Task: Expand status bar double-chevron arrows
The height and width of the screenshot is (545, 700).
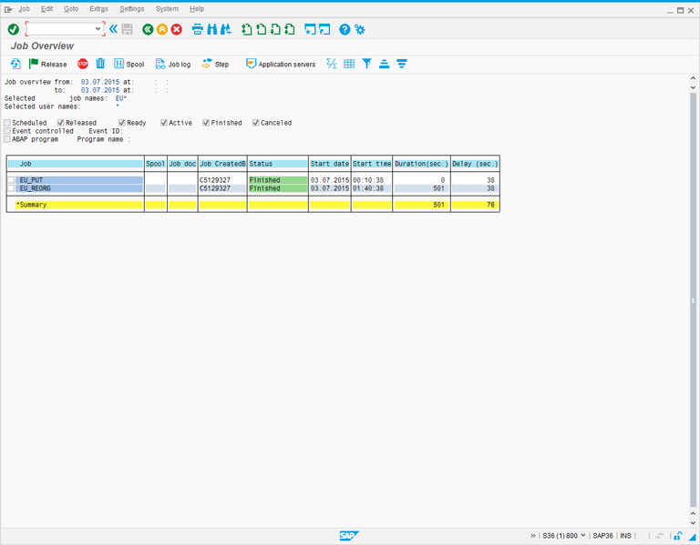Action: point(532,536)
